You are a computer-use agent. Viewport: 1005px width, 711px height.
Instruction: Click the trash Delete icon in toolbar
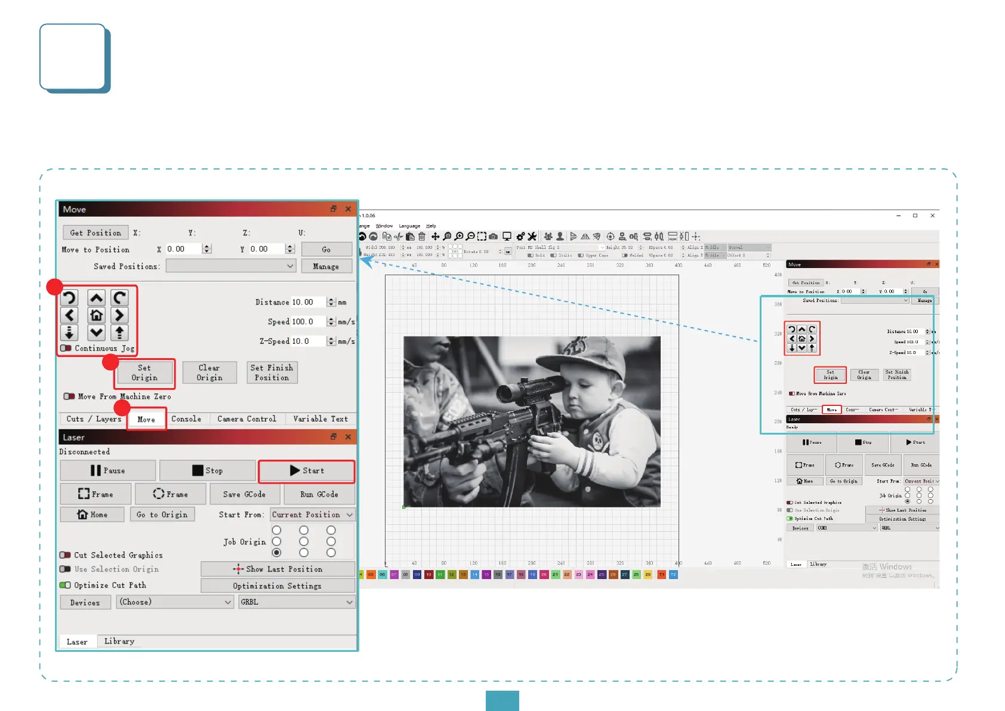click(422, 236)
